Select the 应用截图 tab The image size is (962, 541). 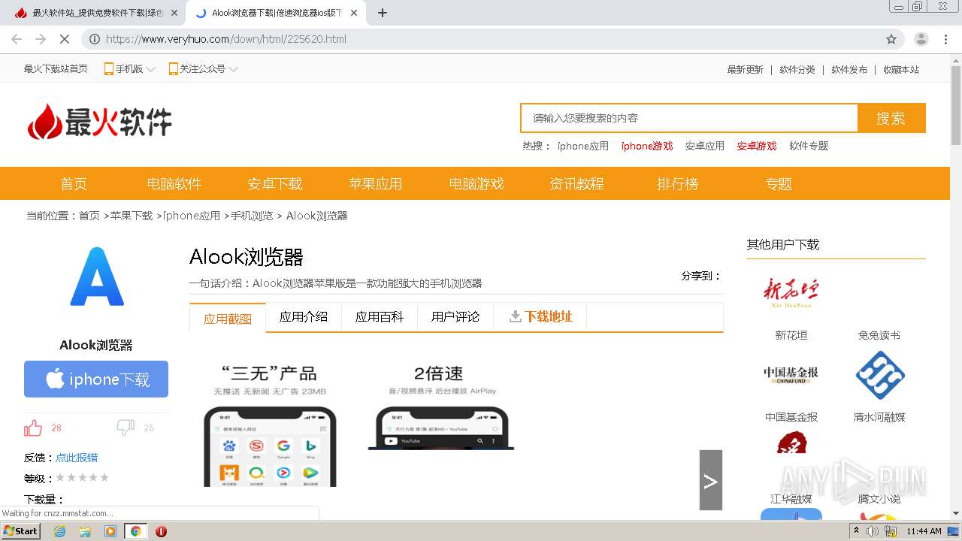tap(228, 318)
